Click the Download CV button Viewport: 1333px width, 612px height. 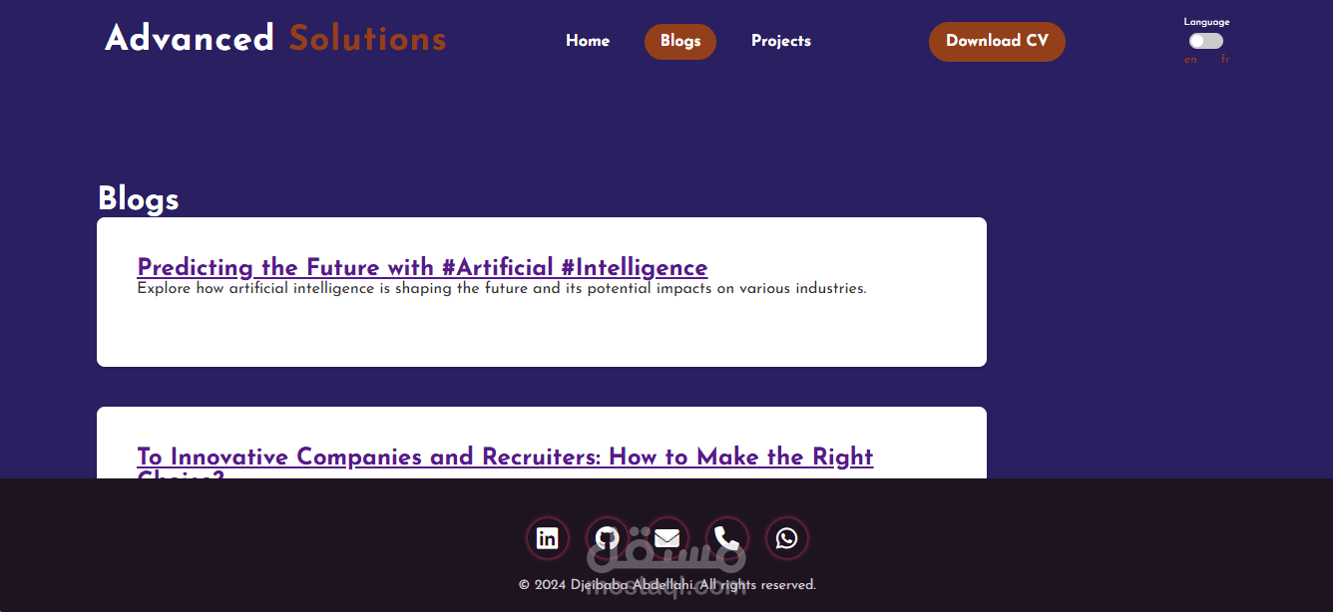click(997, 41)
